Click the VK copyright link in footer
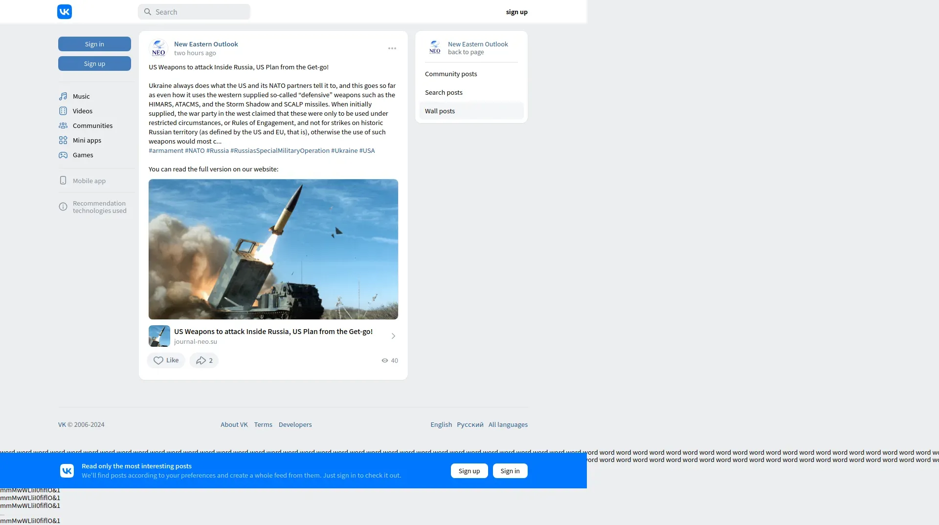The height and width of the screenshot is (525, 939). (x=62, y=424)
